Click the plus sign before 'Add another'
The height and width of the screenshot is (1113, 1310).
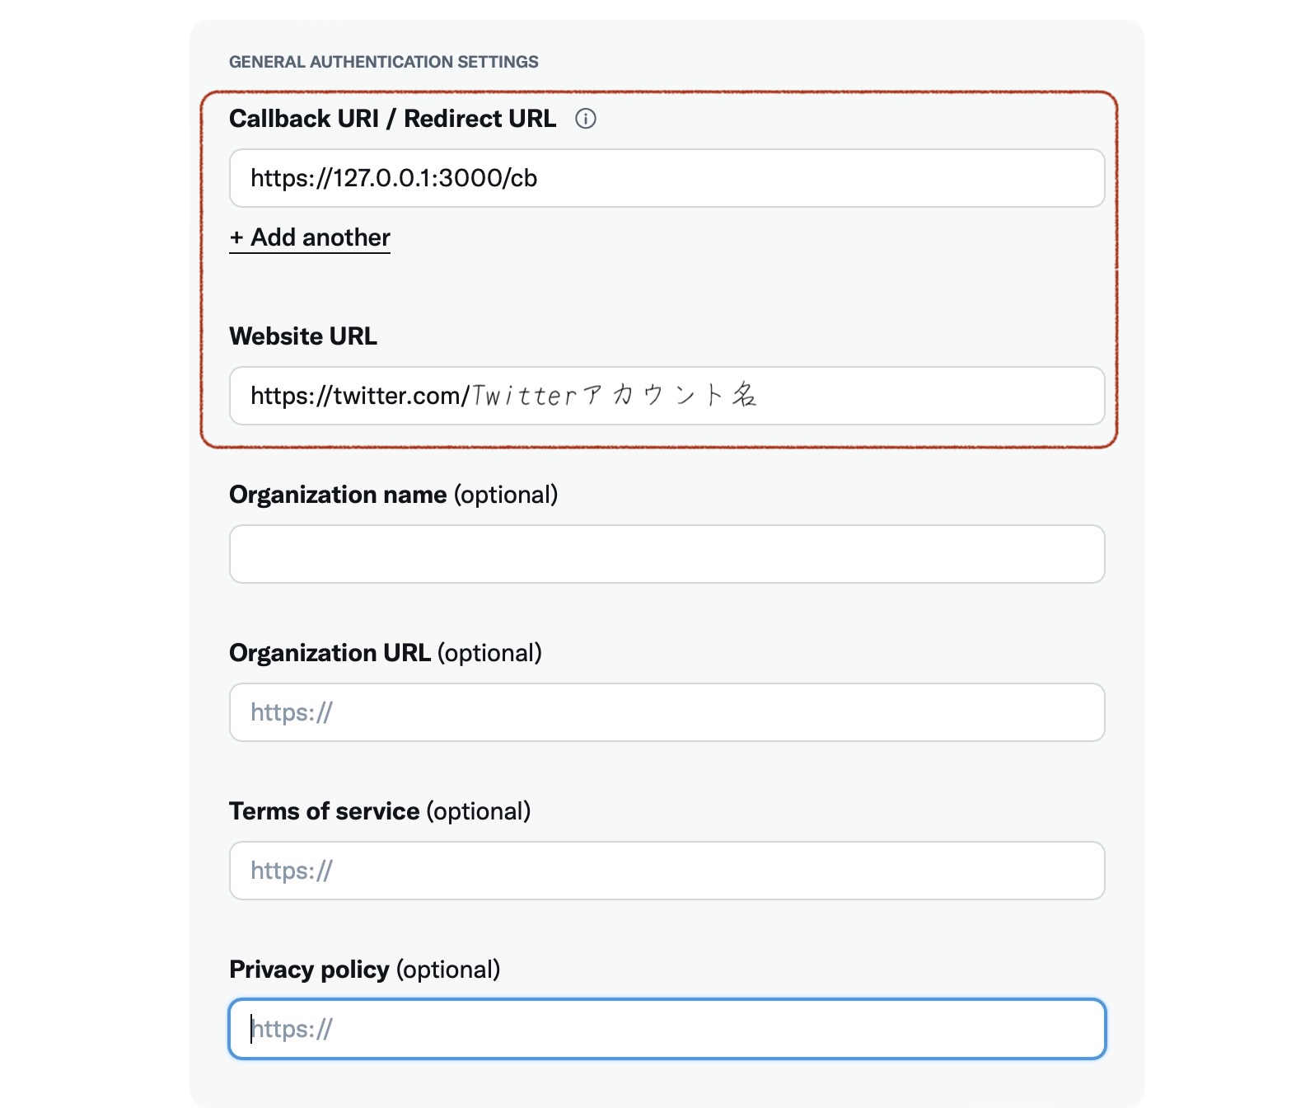(236, 238)
